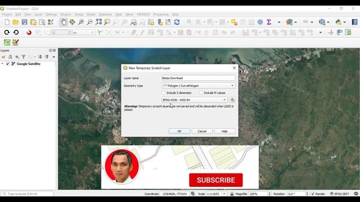This screenshot has height=202, width=360.
Task: Click the Refresh map icon
Action: [177, 22]
